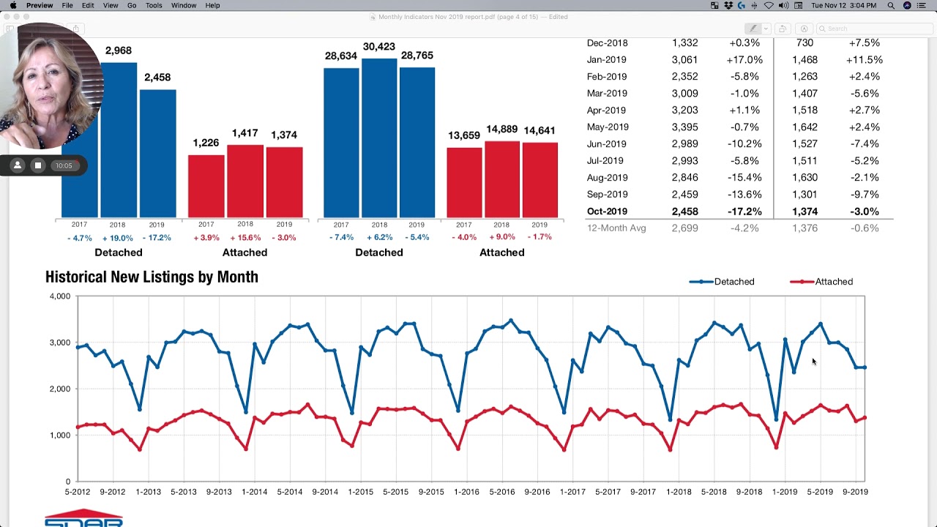Click the +15.6% attached change label
937x527 pixels.
point(245,238)
